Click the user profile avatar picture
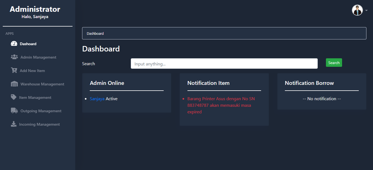Screen dimensions: 373x170 click(357, 10)
